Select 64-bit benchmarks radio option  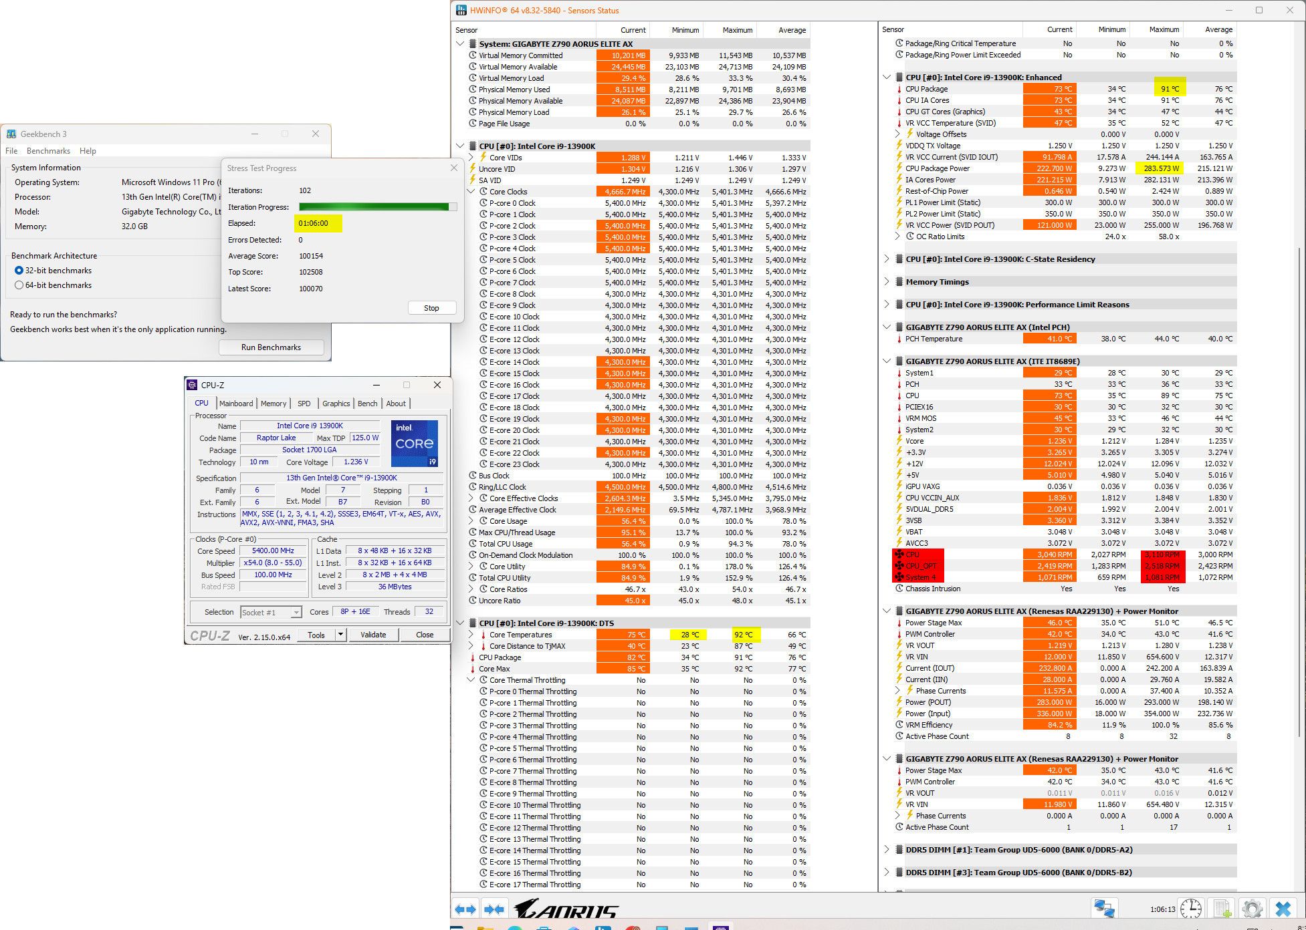pyautogui.click(x=19, y=285)
